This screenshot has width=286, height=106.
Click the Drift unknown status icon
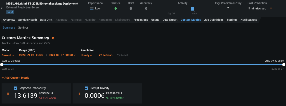131,9
